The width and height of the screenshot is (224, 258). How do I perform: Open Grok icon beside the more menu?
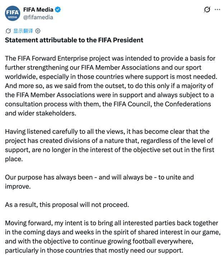[x=207, y=10]
